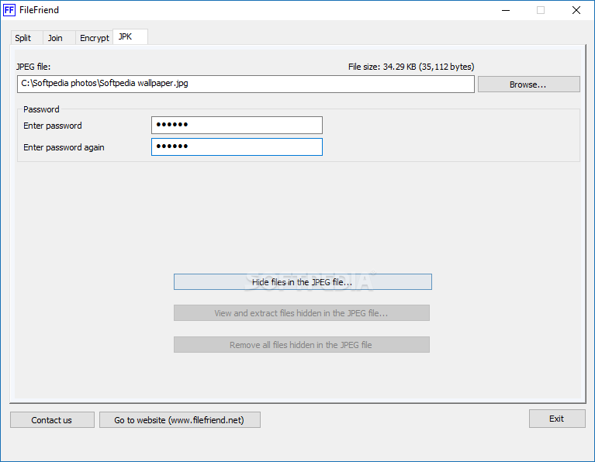Minimize the FileFriend window
This screenshot has width=595, height=462.
coord(506,10)
